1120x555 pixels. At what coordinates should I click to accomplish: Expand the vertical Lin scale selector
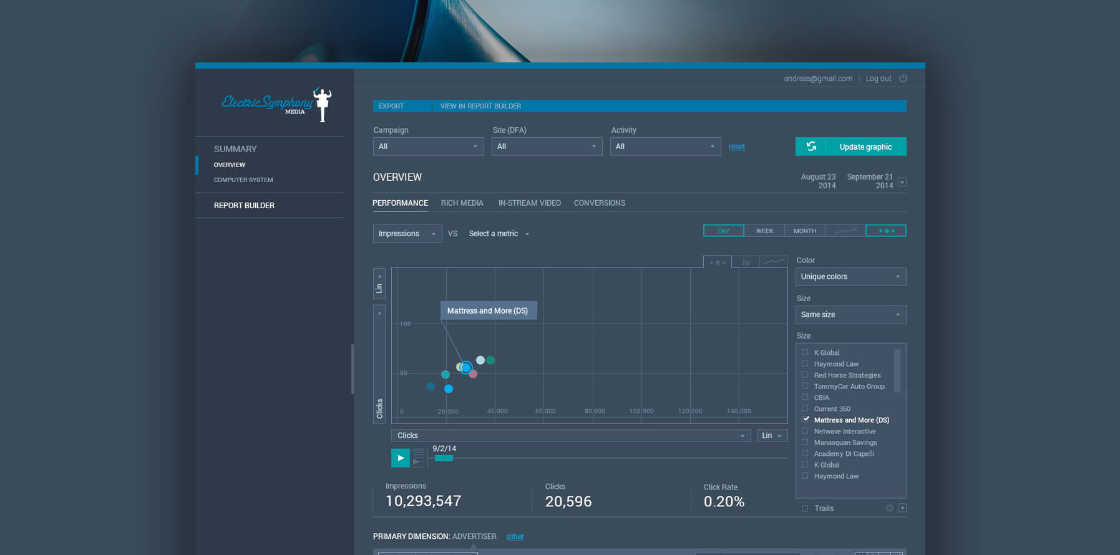pos(379,284)
